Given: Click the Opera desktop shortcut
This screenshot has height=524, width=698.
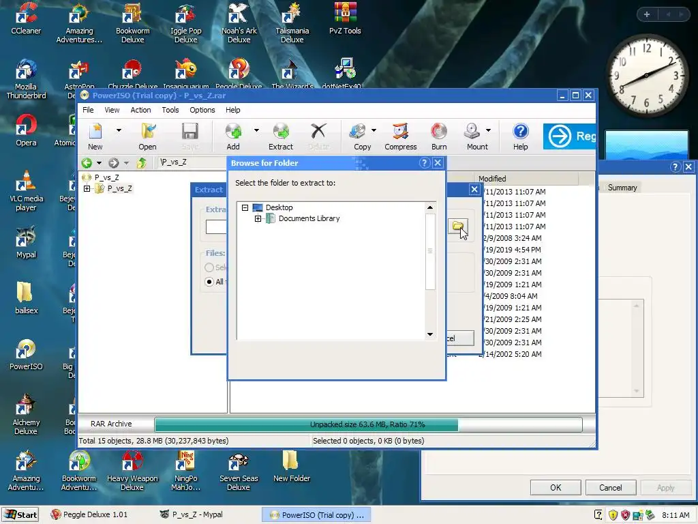Looking at the screenshot, I should [x=26, y=130].
